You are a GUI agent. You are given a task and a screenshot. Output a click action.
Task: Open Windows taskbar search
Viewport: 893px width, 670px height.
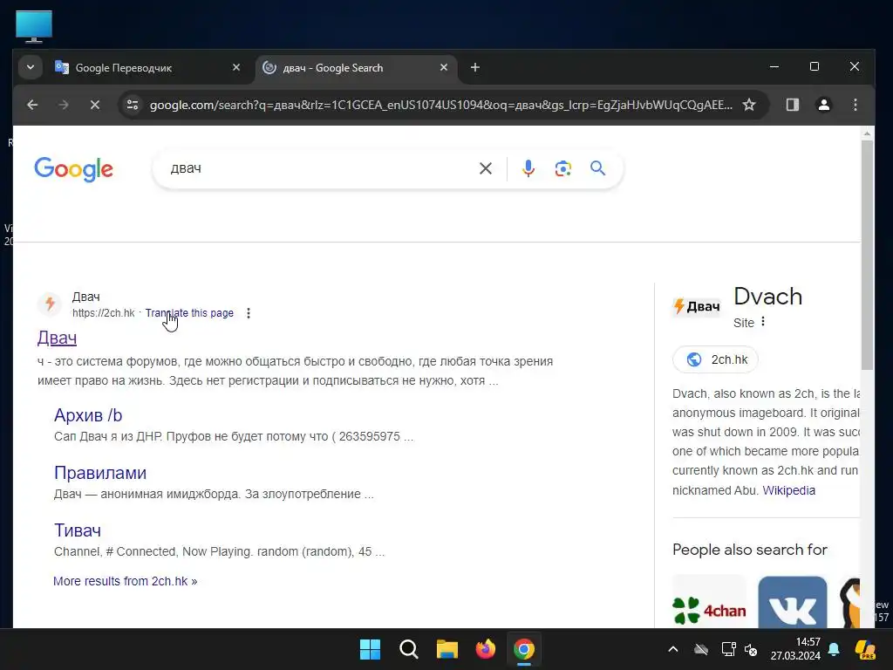click(x=409, y=649)
